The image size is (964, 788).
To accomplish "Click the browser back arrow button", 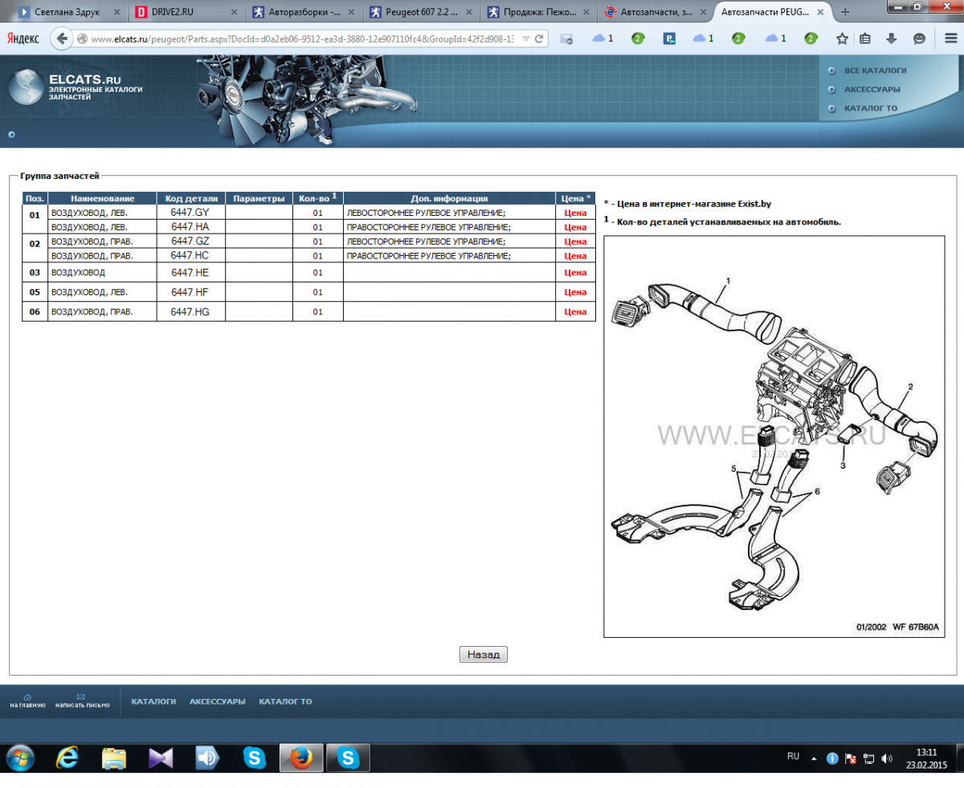I will (x=62, y=39).
